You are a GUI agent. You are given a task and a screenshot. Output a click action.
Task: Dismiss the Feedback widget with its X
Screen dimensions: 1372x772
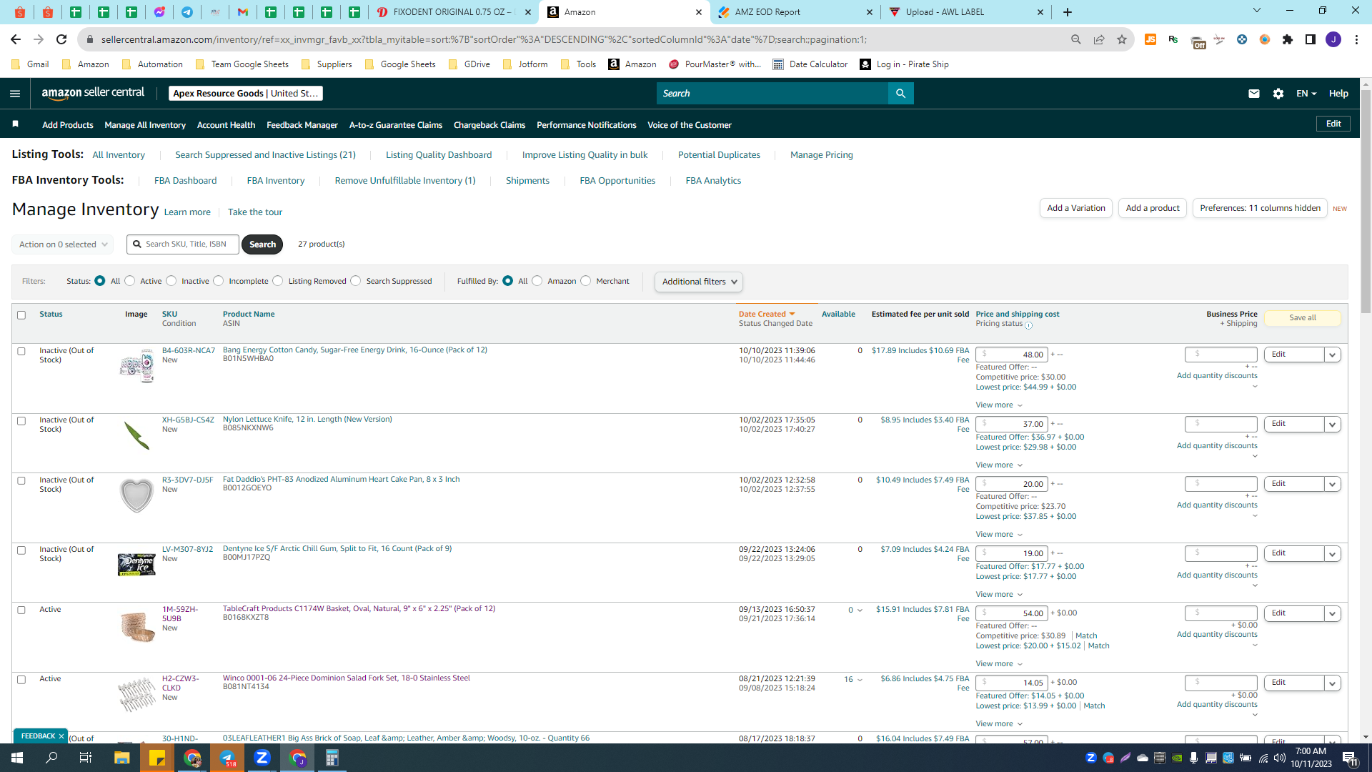tap(61, 736)
